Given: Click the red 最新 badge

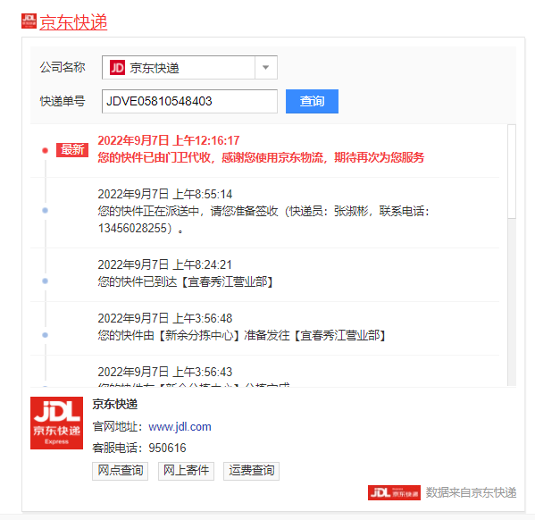Looking at the screenshot, I should pyautogui.click(x=72, y=150).
